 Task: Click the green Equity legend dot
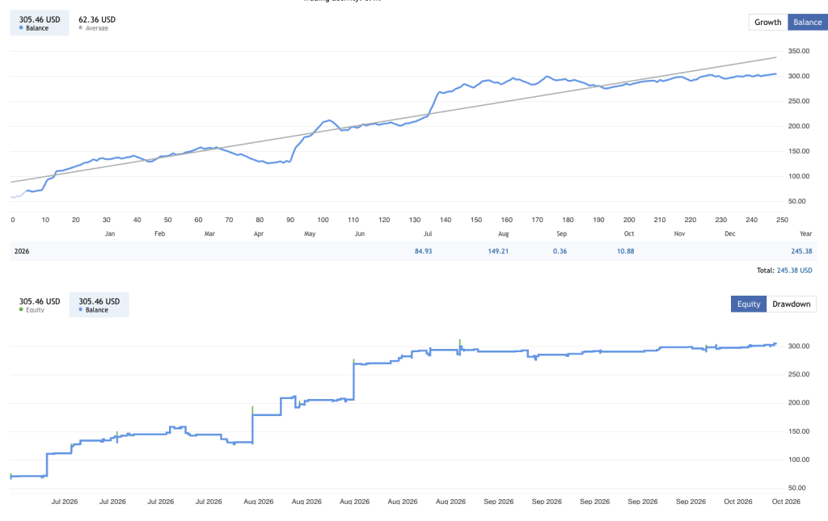tap(21, 309)
